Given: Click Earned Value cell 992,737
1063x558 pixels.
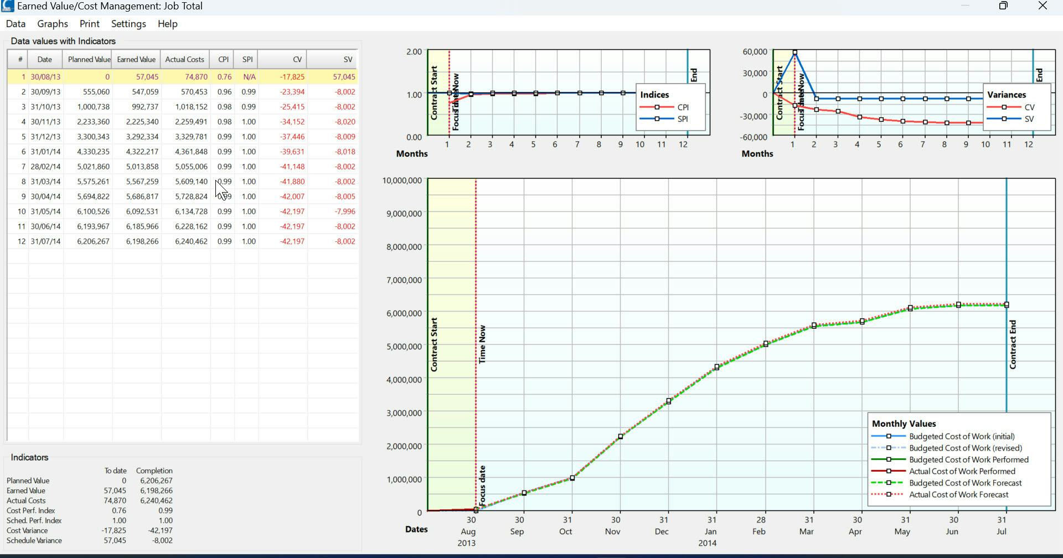Looking at the screenshot, I should pos(137,107).
